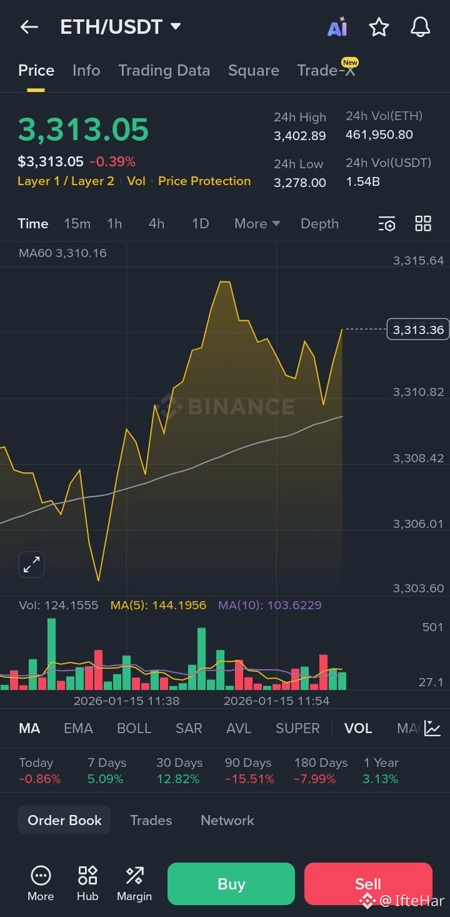Viewport: 450px width, 917px height.
Task: Toggle the SAR indicator
Action: coord(189,728)
